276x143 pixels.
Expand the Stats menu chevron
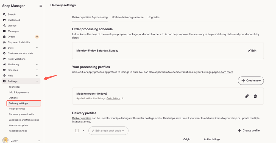pyautogui.click(x=37, y=48)
